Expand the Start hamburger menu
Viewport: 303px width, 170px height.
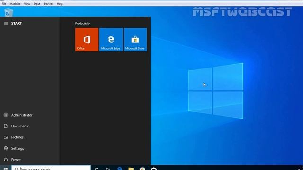click(6, 23)
